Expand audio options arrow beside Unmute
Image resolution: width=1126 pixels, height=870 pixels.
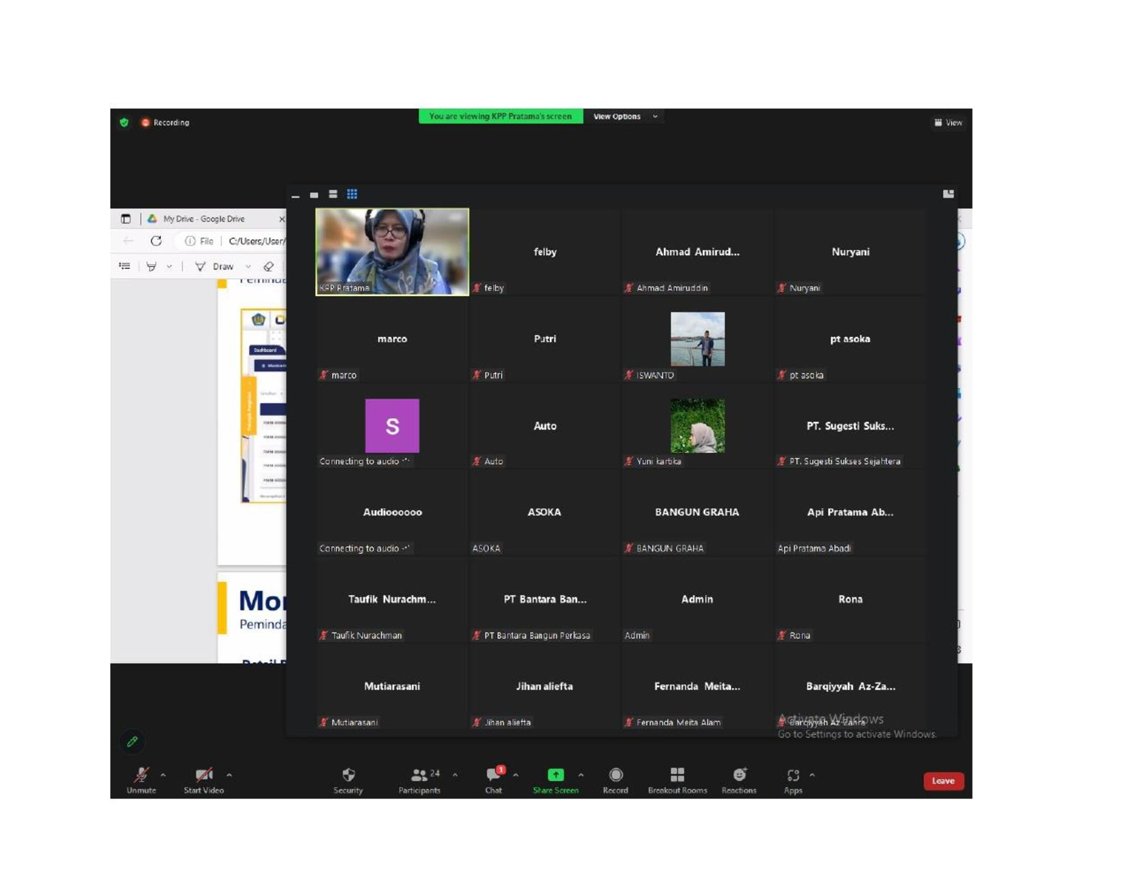click(163, 775)
